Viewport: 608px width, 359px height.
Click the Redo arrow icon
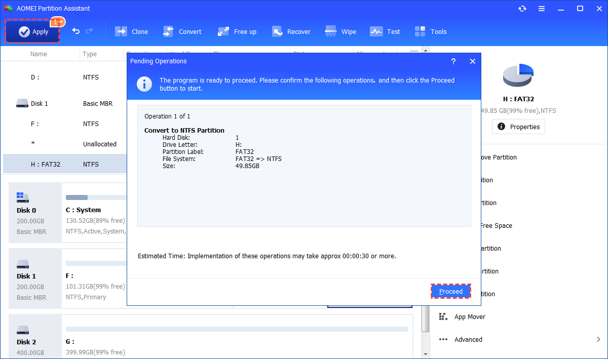90,31
